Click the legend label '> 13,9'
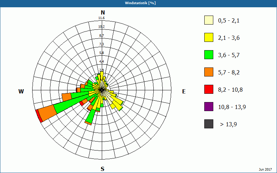 coord(229,125)
